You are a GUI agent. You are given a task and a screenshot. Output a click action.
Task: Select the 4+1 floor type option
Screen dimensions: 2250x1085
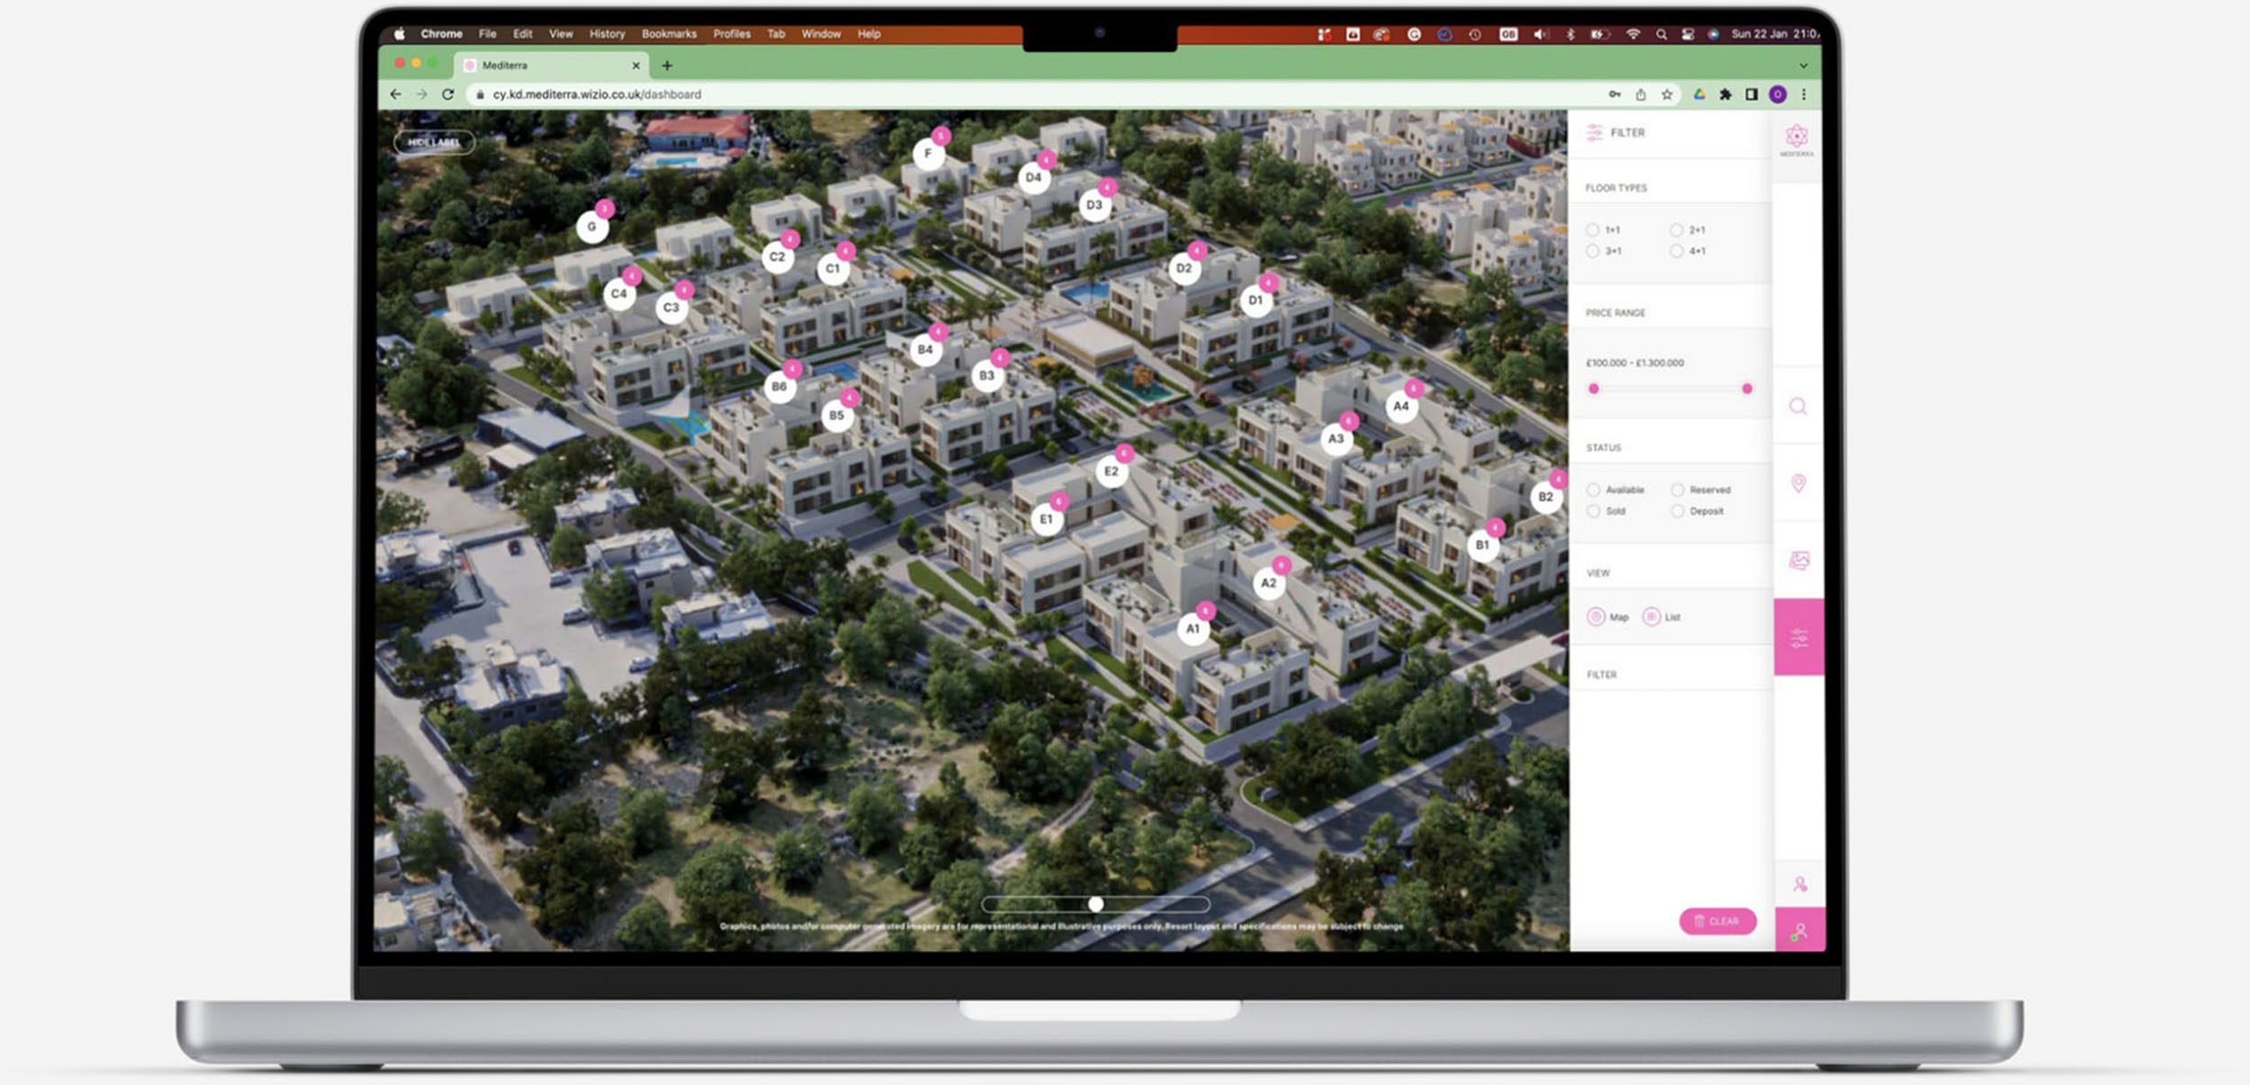[1677, 252]
